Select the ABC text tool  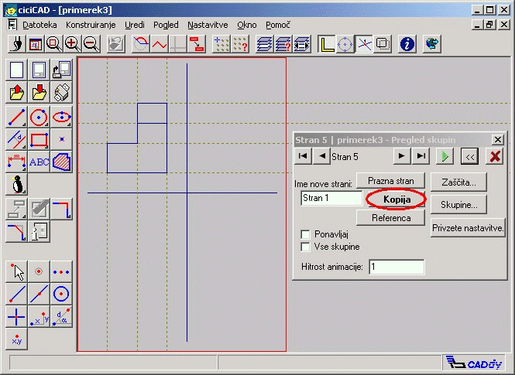pyautogui.click(x=39, y=162)
